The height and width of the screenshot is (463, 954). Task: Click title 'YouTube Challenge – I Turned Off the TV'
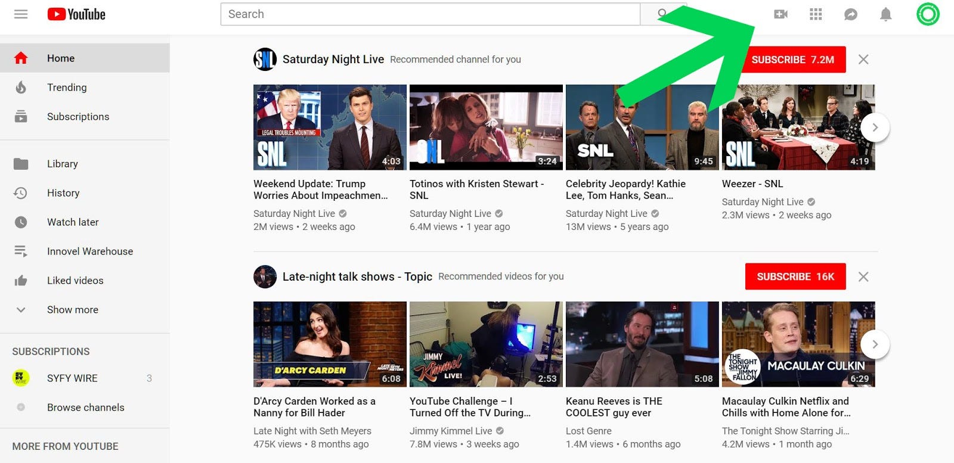click(x=470, y=407)
